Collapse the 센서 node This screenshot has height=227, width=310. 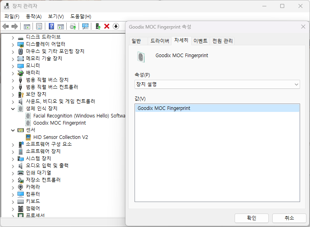pos(13,130)
